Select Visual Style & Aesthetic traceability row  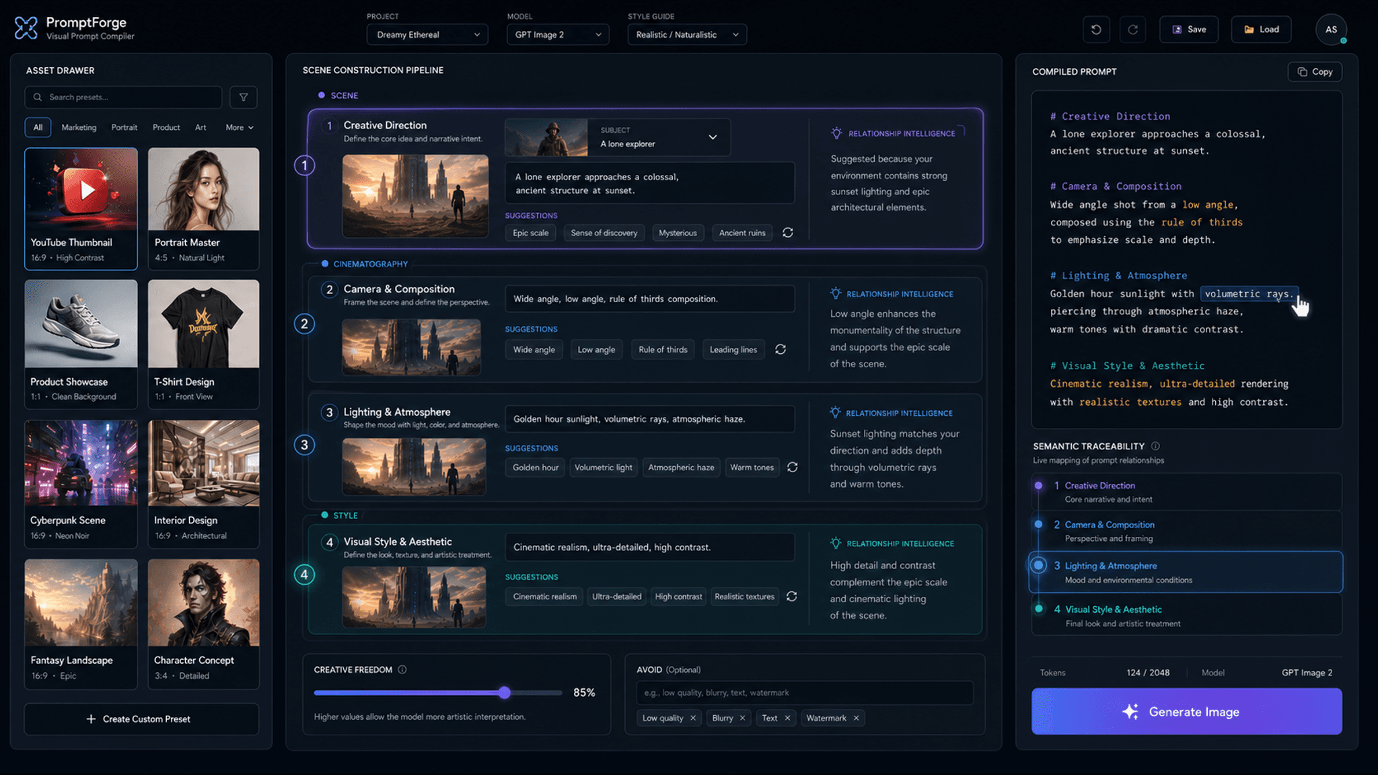pyautogui.click(x=1186, y=616)
